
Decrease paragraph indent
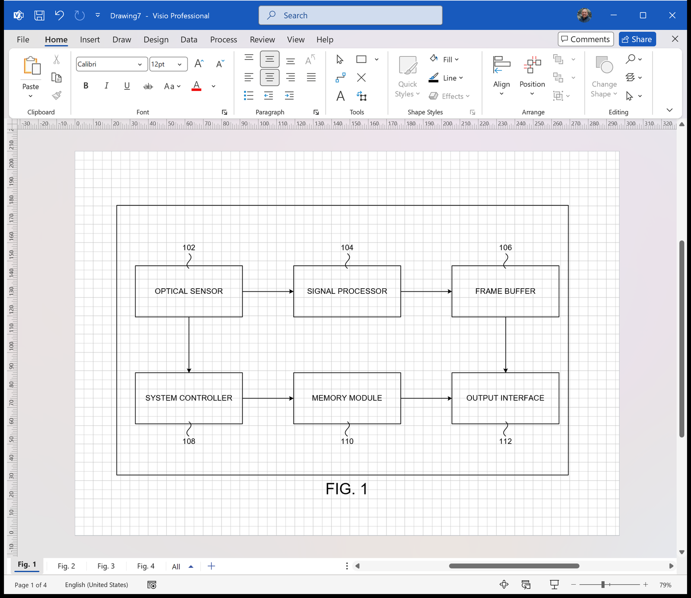269,95
